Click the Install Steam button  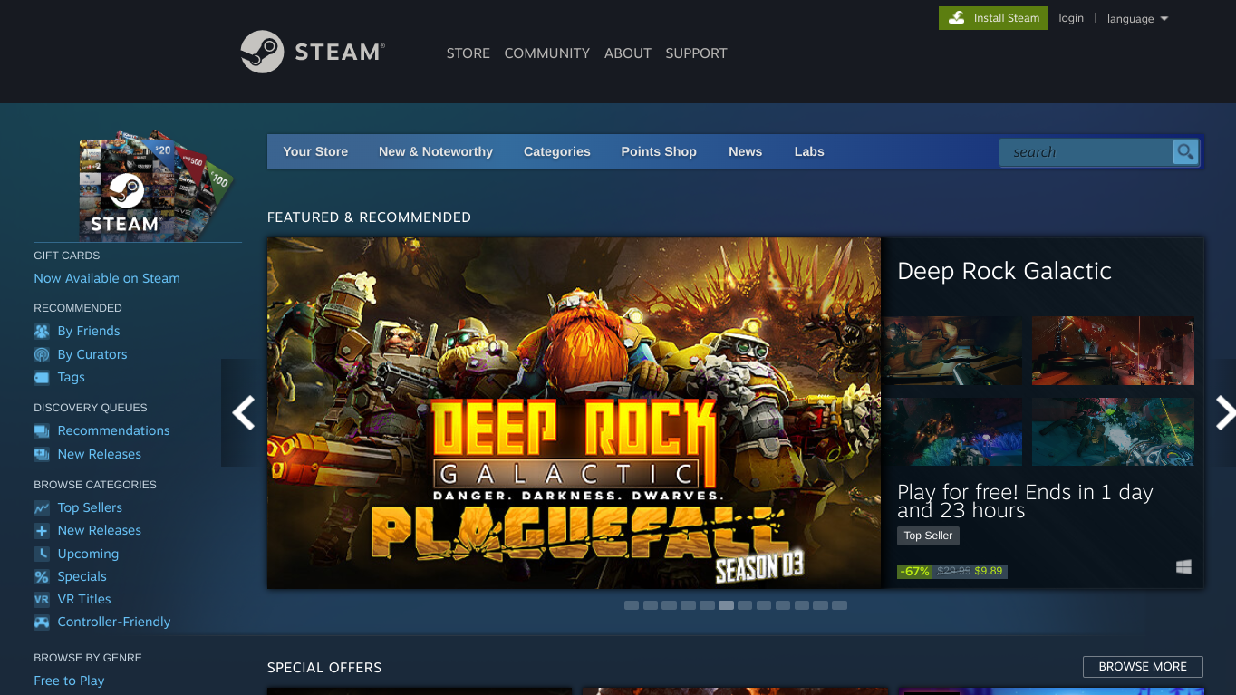(x=993, y=18)
